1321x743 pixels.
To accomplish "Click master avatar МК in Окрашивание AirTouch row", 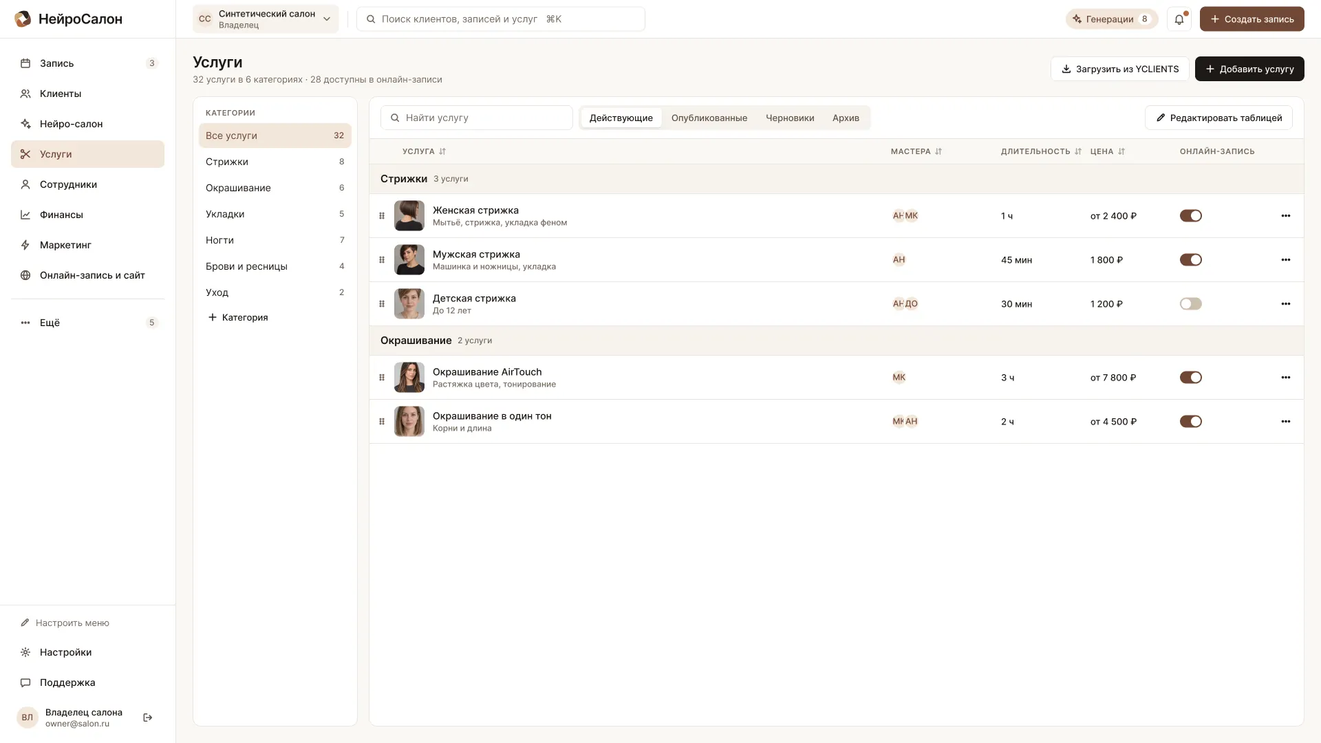I will (899, 378).
